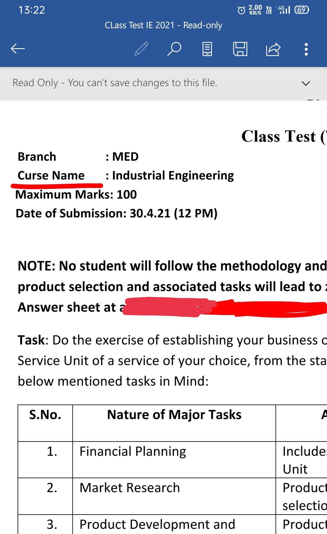Tap 'Industrial Engineering' course text
The image size is (327, 534).
(173, 176)
